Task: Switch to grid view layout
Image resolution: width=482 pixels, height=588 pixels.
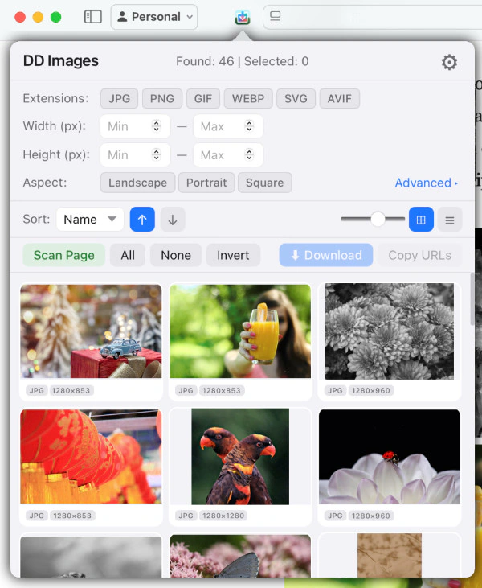Action: click(x=421, y=220)
